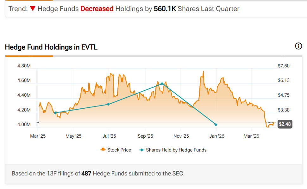Click the Sep '25 x-axis label
Image resolution: width=307 pixels, height=189 pixels.
145,136
